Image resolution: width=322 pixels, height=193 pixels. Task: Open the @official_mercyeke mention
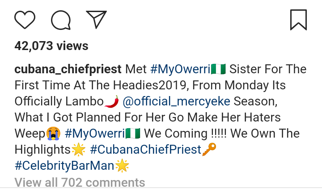click(176, 101)
